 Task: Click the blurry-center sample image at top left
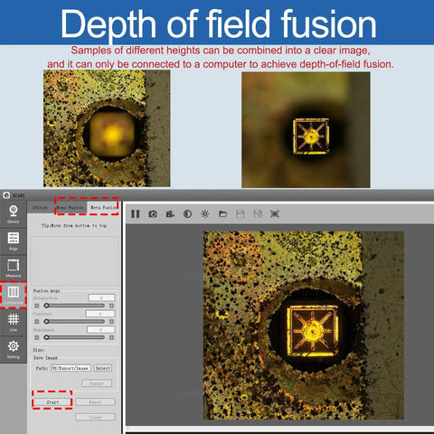107,128
